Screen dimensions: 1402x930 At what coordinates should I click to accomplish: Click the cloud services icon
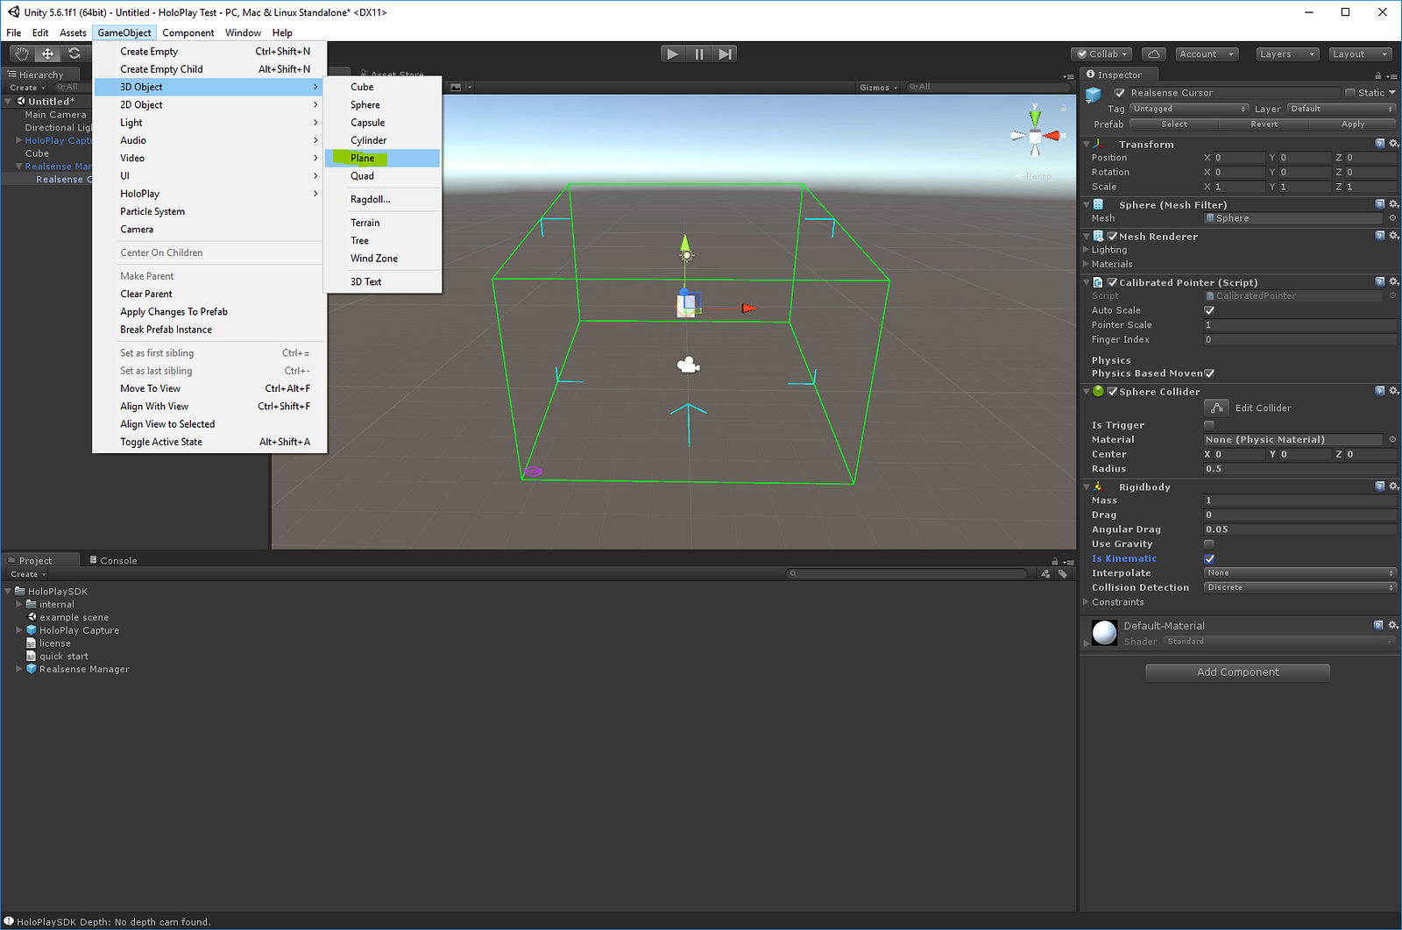[1154, 54]
